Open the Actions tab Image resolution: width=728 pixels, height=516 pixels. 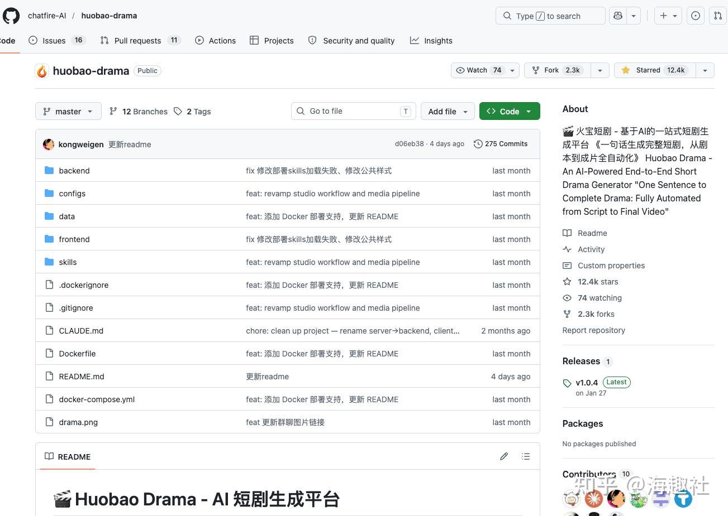click(x=216, y=40)
